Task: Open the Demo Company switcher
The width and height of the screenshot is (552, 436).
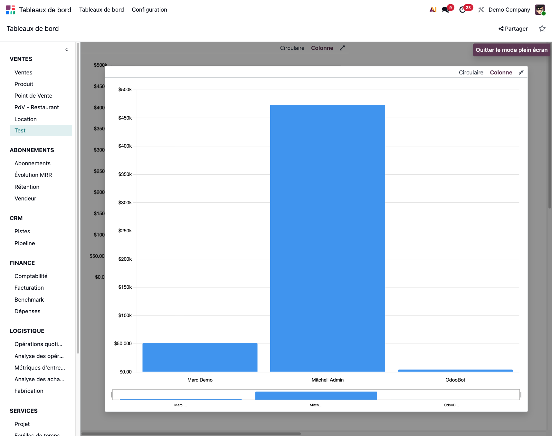Action: [509, 10]
